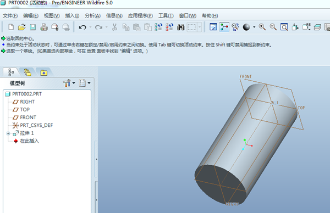Image resolution: width=330 pixels, height=213 pixels.
Task: Expand the 拉伸 1 feature node
Action: pos(8,133)
